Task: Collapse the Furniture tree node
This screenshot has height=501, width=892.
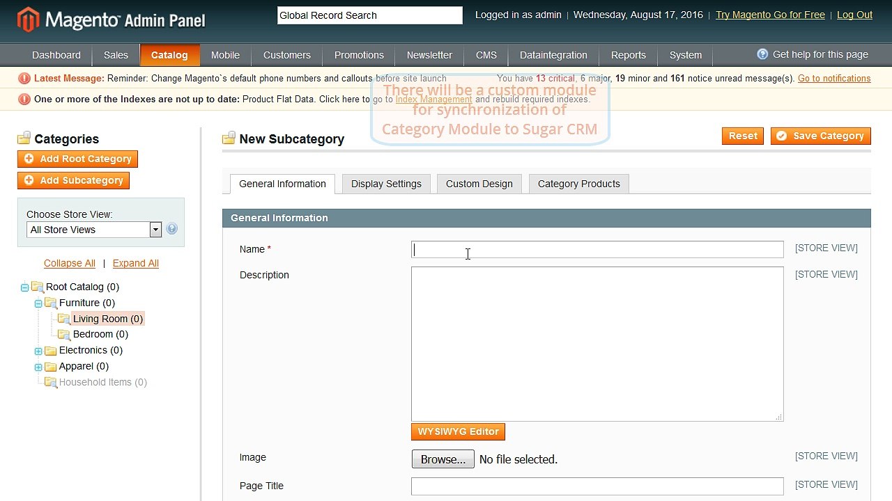Action: pyautogui.click(x=38, y=303)
